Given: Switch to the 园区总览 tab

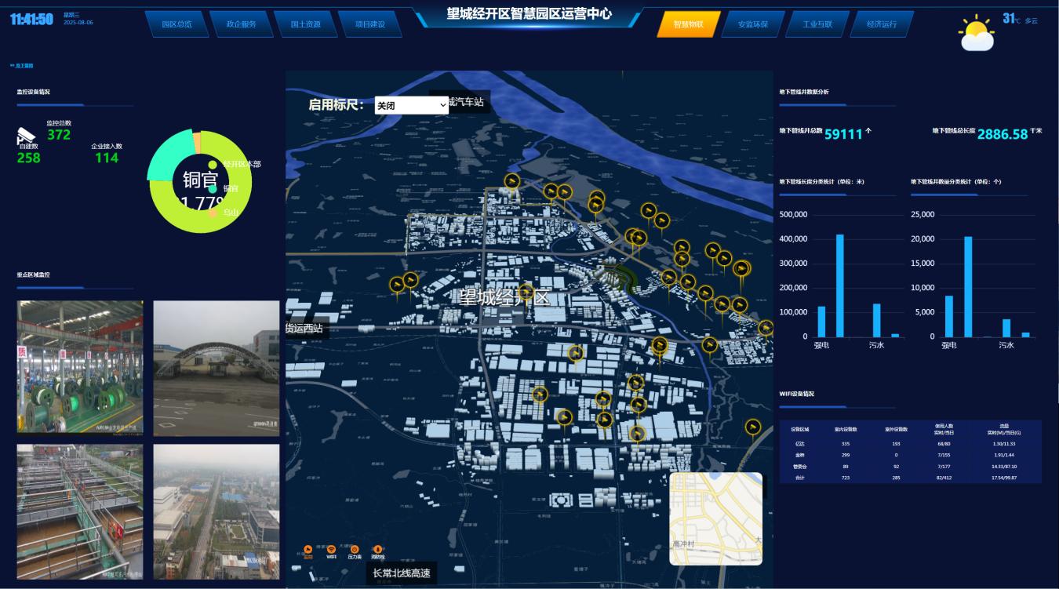Looking at the screenshot, I should coord(176,24).
